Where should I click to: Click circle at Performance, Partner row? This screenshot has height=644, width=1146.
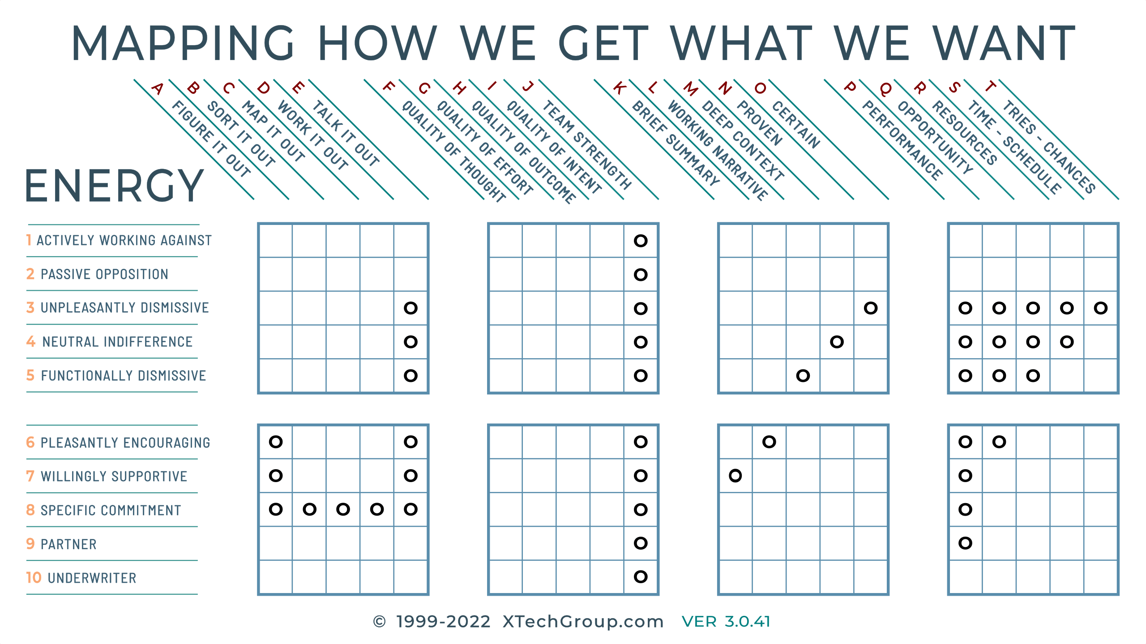point(965,543)
